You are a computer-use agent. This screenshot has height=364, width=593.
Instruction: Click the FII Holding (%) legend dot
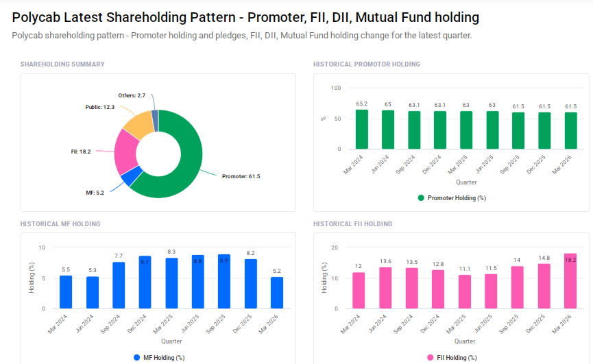(430, 357)
